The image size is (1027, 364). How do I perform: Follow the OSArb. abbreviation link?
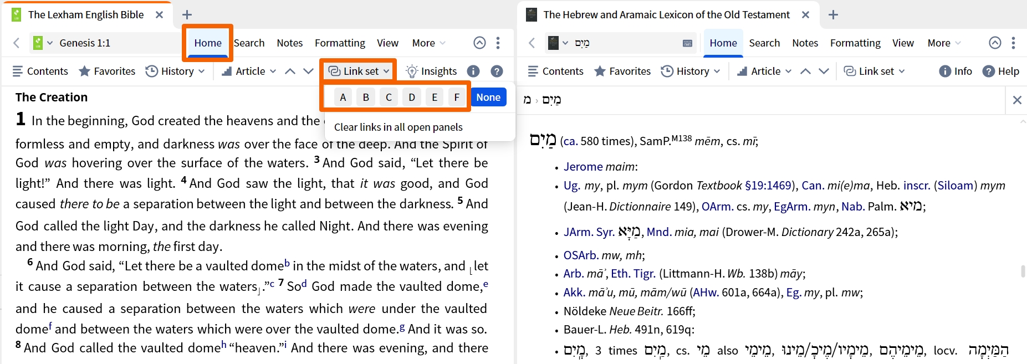tap(581, 255)
